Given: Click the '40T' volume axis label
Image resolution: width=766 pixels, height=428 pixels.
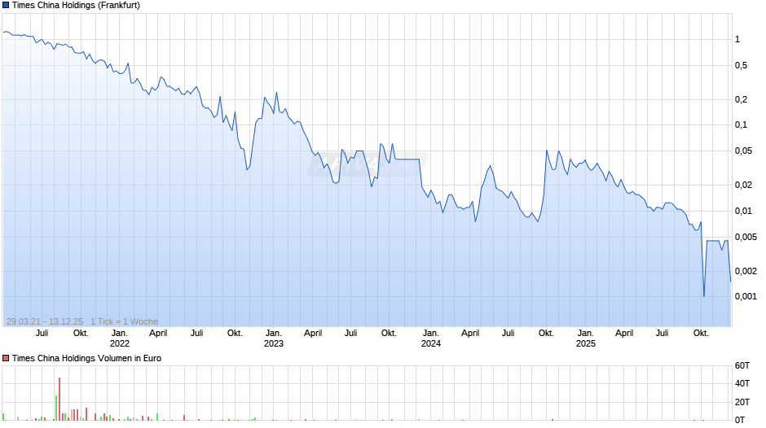Looking at the screenshot, I should (x=742, y=383).
